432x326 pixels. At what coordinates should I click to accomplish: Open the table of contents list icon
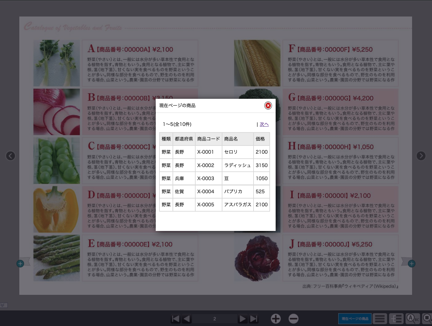[380, 319]
